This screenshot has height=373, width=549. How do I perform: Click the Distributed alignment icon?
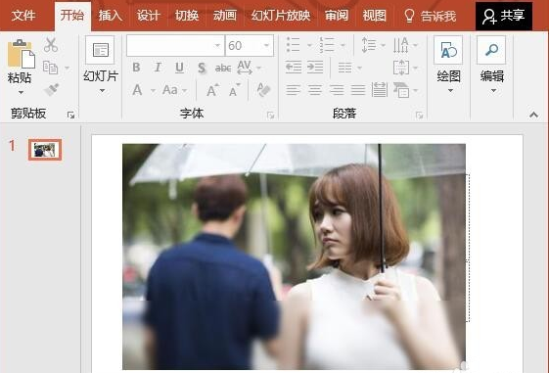pyautogui.click(x=380, y=90)
